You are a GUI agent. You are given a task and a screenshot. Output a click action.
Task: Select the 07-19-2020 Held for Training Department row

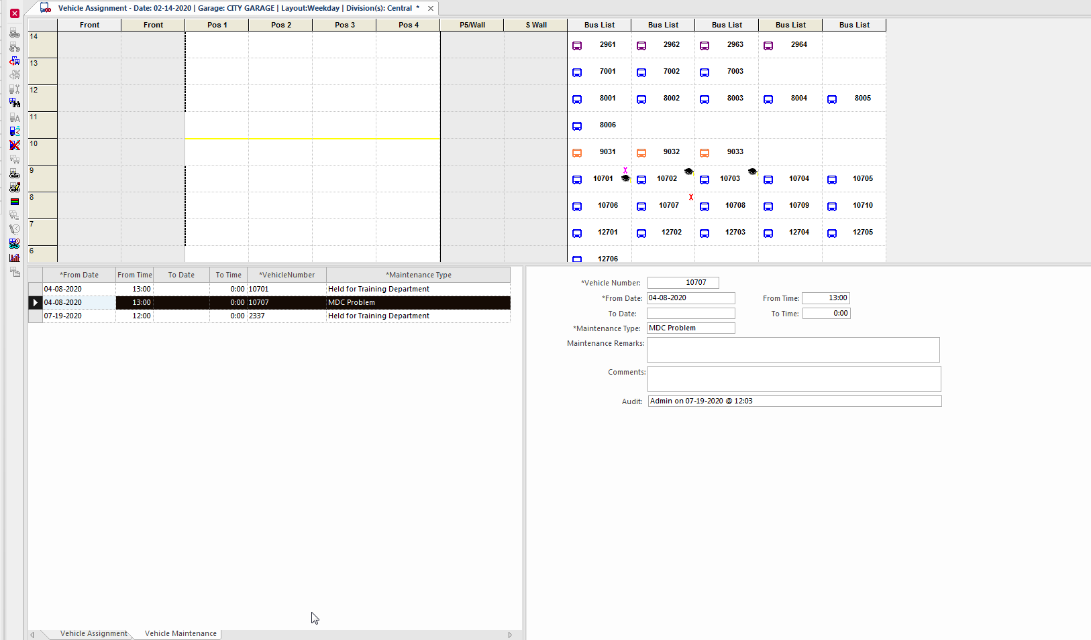pos(268,316)
